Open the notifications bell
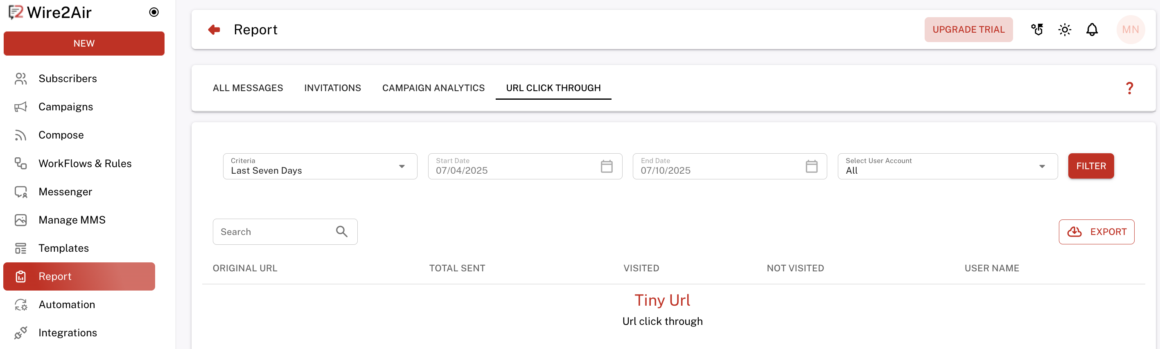Viewport: 1160px width, 349px height. (1092, 30)
